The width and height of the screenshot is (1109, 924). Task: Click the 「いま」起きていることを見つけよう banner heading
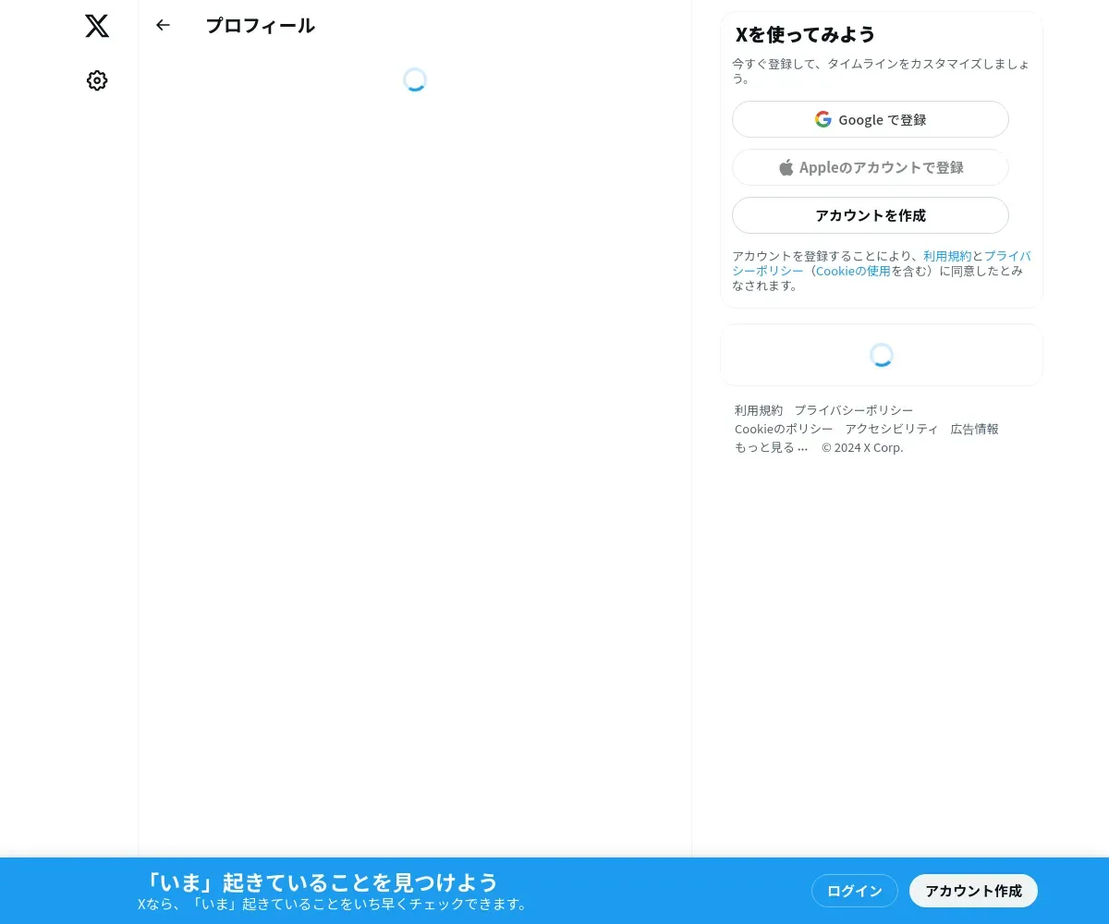click(x=322, y=881)
